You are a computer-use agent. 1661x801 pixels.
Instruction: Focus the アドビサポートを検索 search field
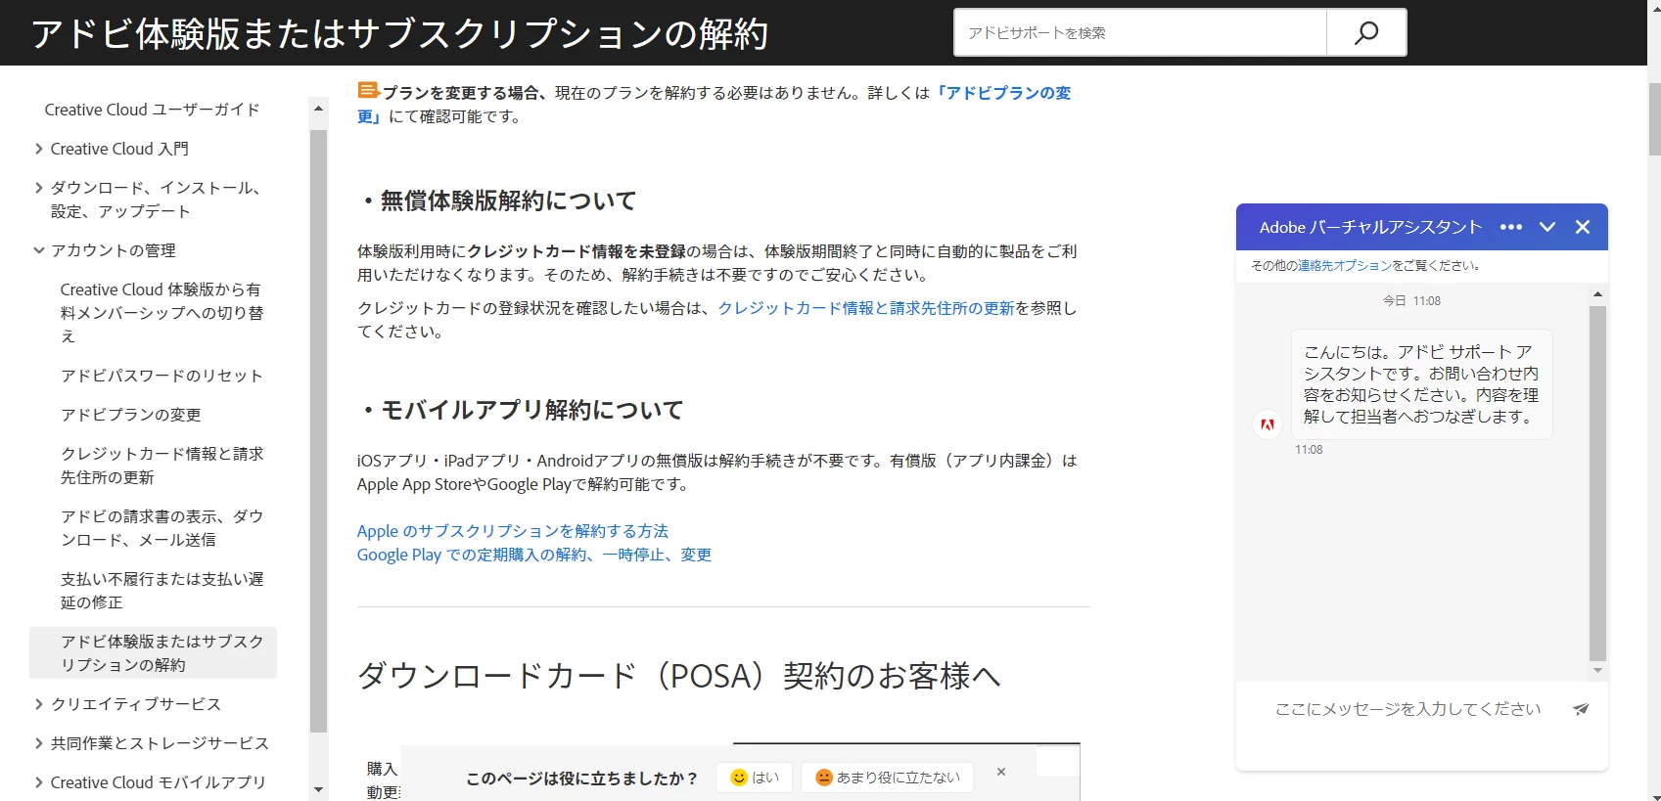click(x=1140, y=33)
